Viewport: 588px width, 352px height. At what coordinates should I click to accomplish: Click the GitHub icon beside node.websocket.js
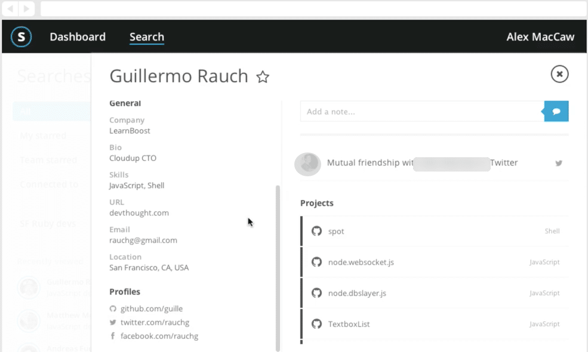coord(316,262)
